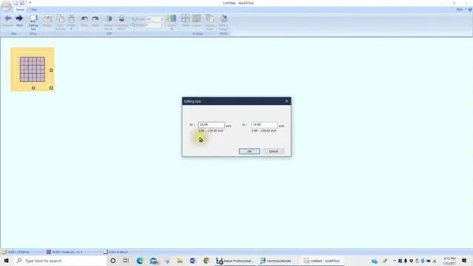This screenshot has height=266, width=473.
Task: Click the W width input field
Action: point(211,125)
